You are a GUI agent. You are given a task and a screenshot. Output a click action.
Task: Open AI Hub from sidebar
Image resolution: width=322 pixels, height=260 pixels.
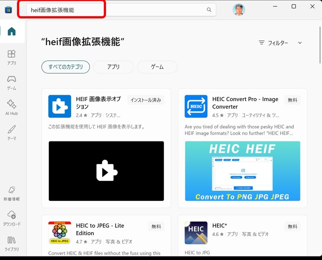(x=12, y=108)
